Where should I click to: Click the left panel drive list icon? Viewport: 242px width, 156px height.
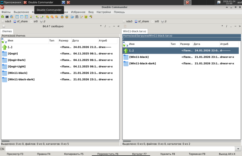(x=4, y=26)
